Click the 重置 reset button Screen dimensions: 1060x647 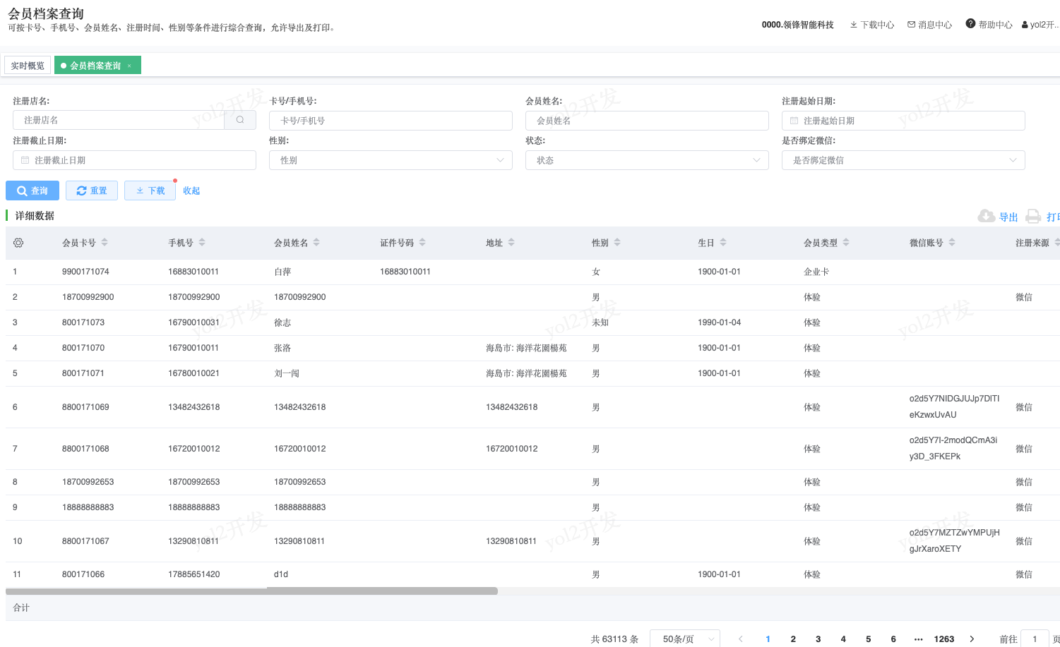[x=92, y=191]
